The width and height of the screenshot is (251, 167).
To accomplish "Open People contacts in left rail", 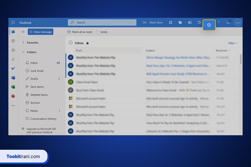I will pyautogui.click(x=13, y=50).
